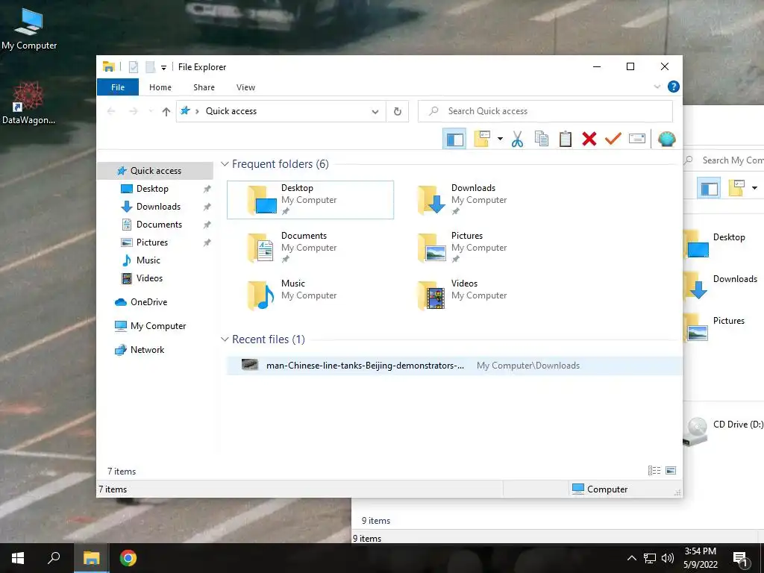764x573 pixels.
Task: Click the orange checkmark icon
Action: (613, 139)
